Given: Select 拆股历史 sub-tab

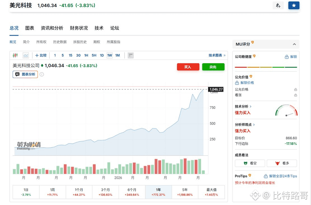Looking at the screenshot, I should (80, 42).
